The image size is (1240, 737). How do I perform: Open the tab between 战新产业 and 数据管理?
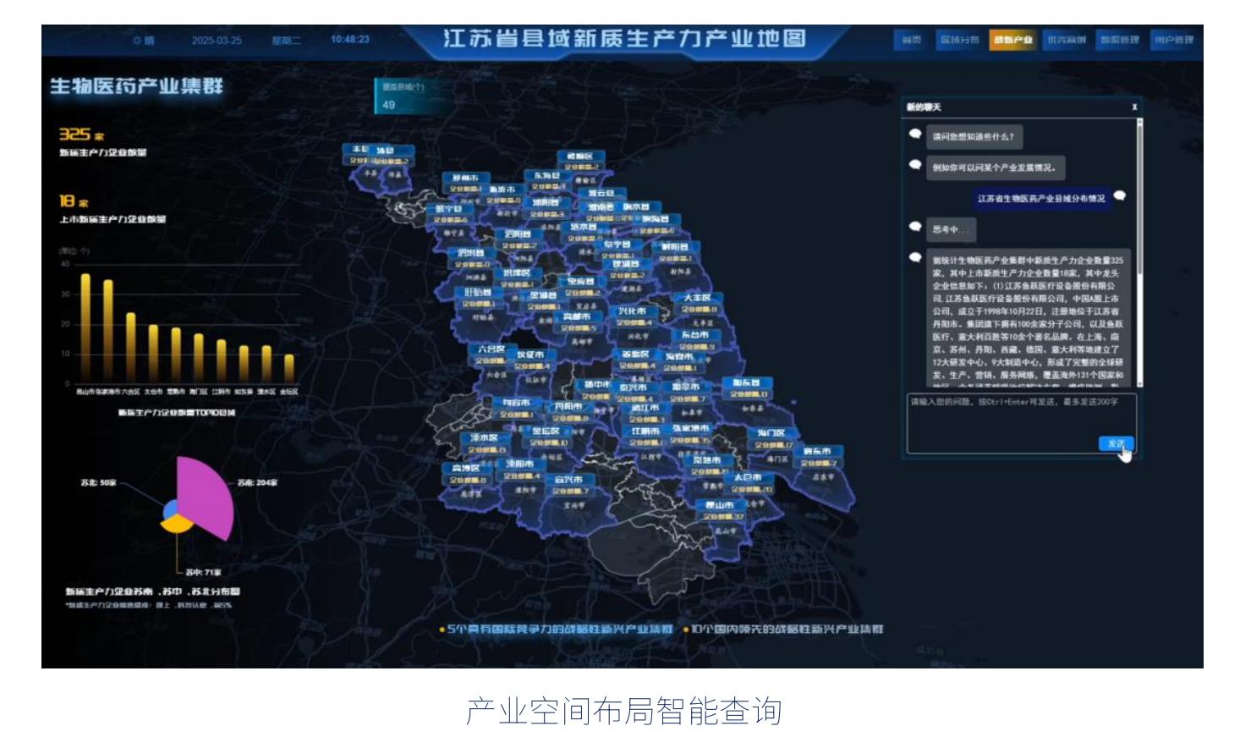(1066, 40)
